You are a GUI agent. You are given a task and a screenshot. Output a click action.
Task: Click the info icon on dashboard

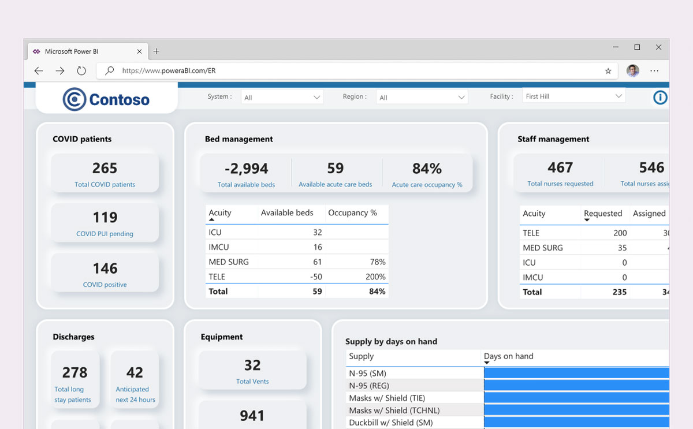pos(660,98)
